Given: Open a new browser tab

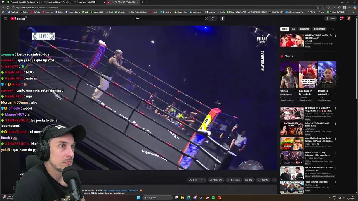Looking at the screenshot, I should point(142,2).
